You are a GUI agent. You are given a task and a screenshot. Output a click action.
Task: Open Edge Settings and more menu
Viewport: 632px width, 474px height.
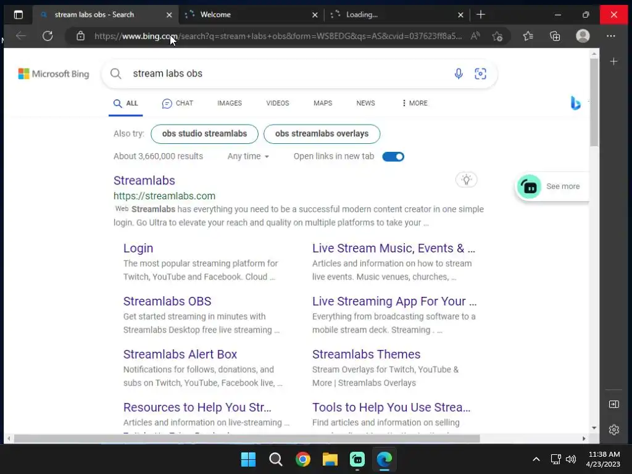point(610,36)
